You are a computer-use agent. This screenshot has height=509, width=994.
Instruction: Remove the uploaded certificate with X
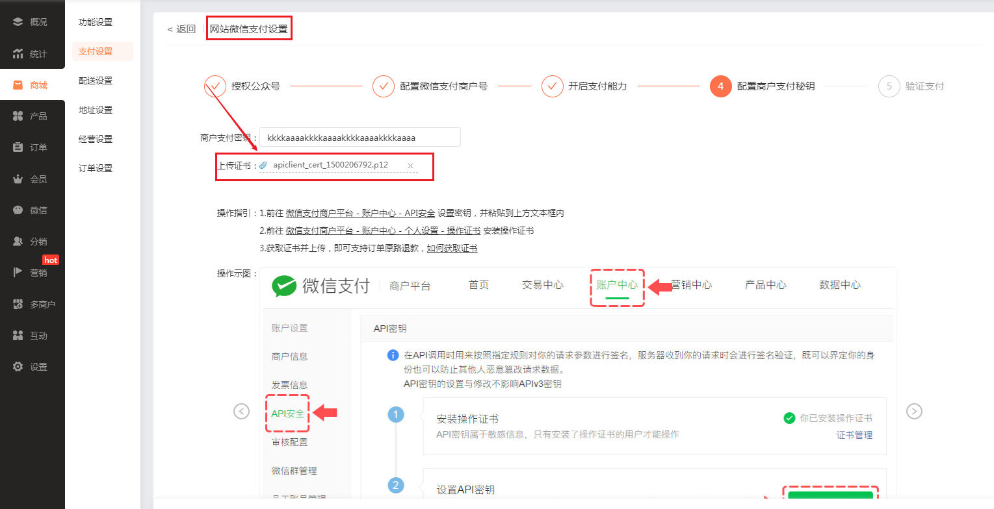pos(410,166)
